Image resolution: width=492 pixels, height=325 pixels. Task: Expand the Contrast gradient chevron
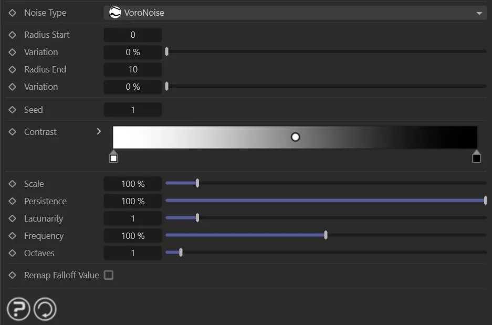coord(99,131)
